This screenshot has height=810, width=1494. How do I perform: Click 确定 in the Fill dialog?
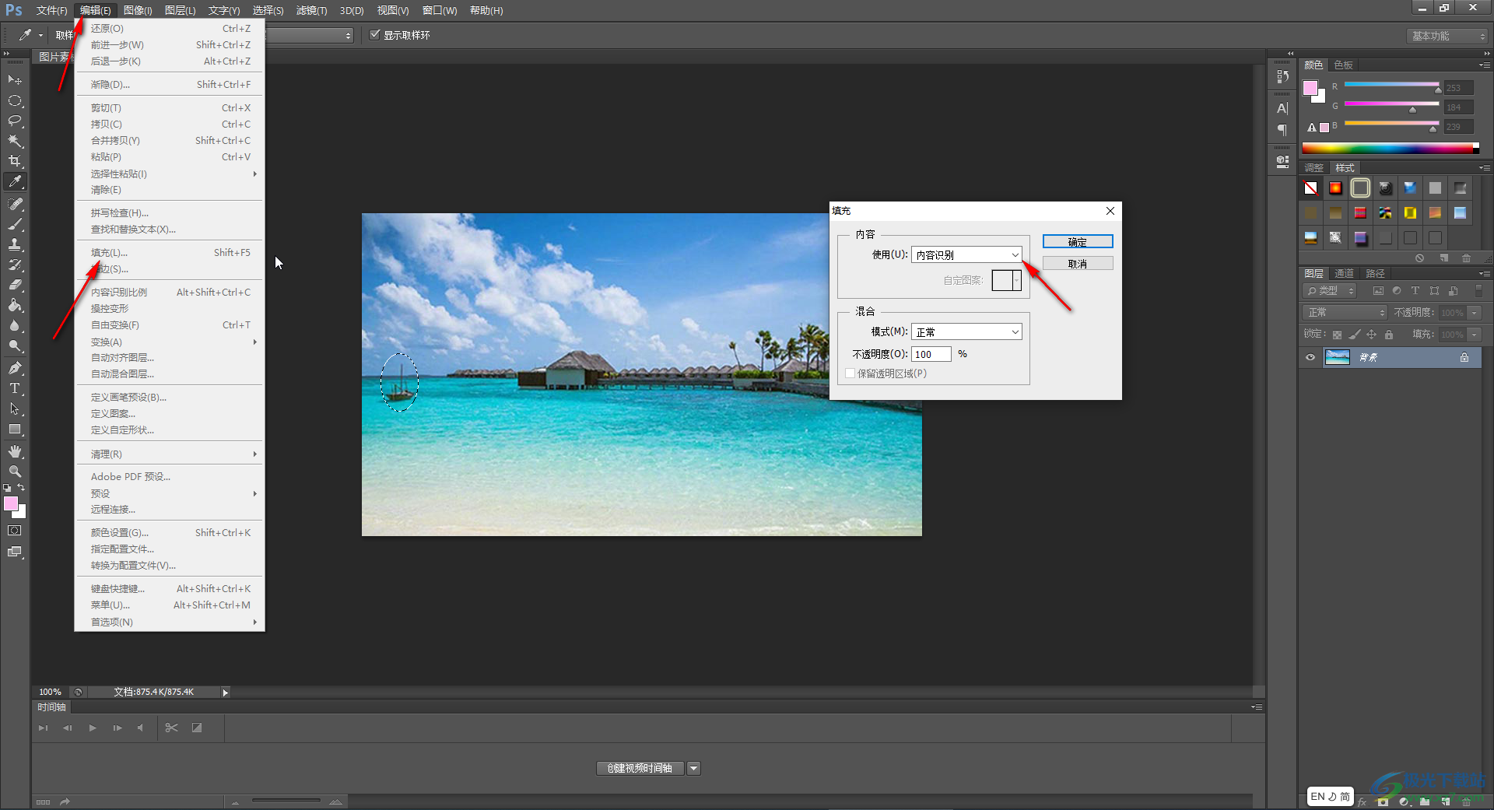click(x=1078, y=242)
